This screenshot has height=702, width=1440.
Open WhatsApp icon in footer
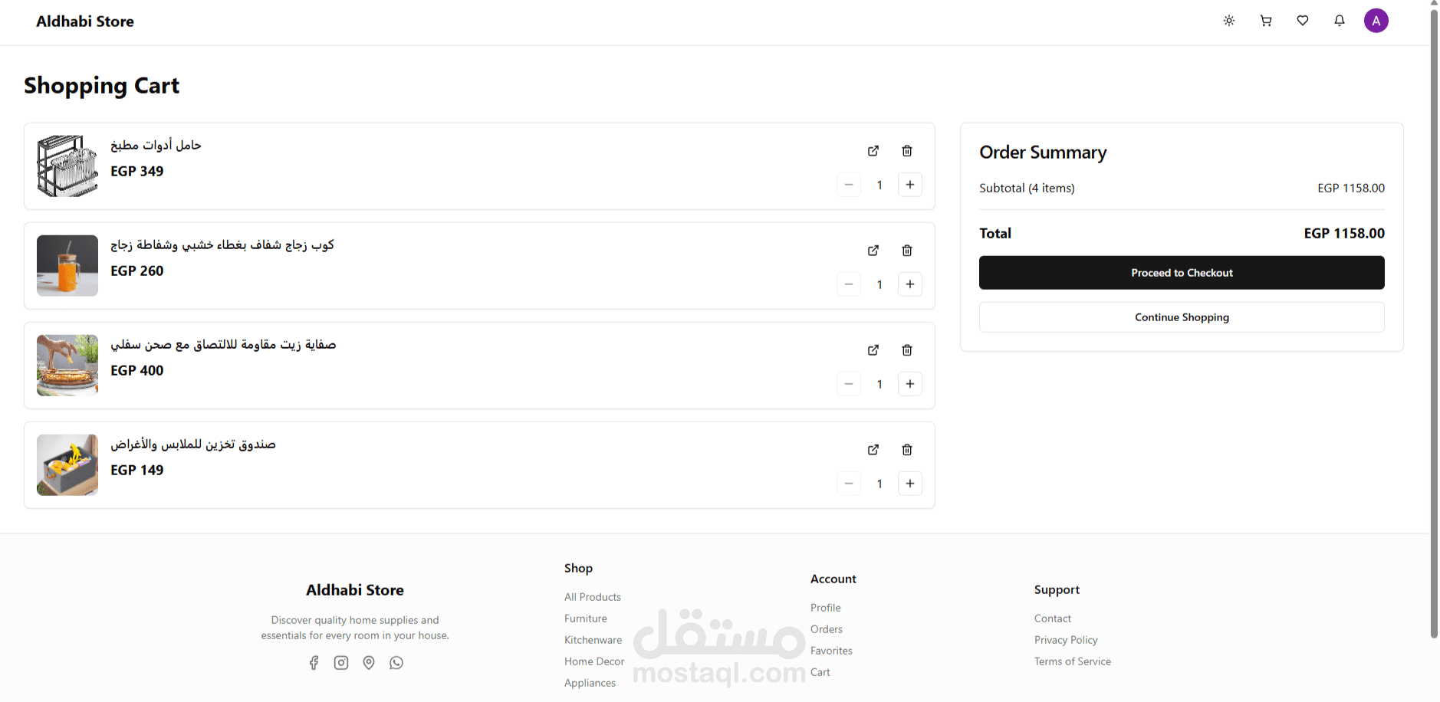(x=396, y=663)
